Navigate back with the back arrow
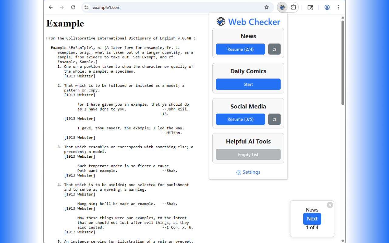Viewport: 389px width, 243px height. pyautogui.click(x=50, y=7)
